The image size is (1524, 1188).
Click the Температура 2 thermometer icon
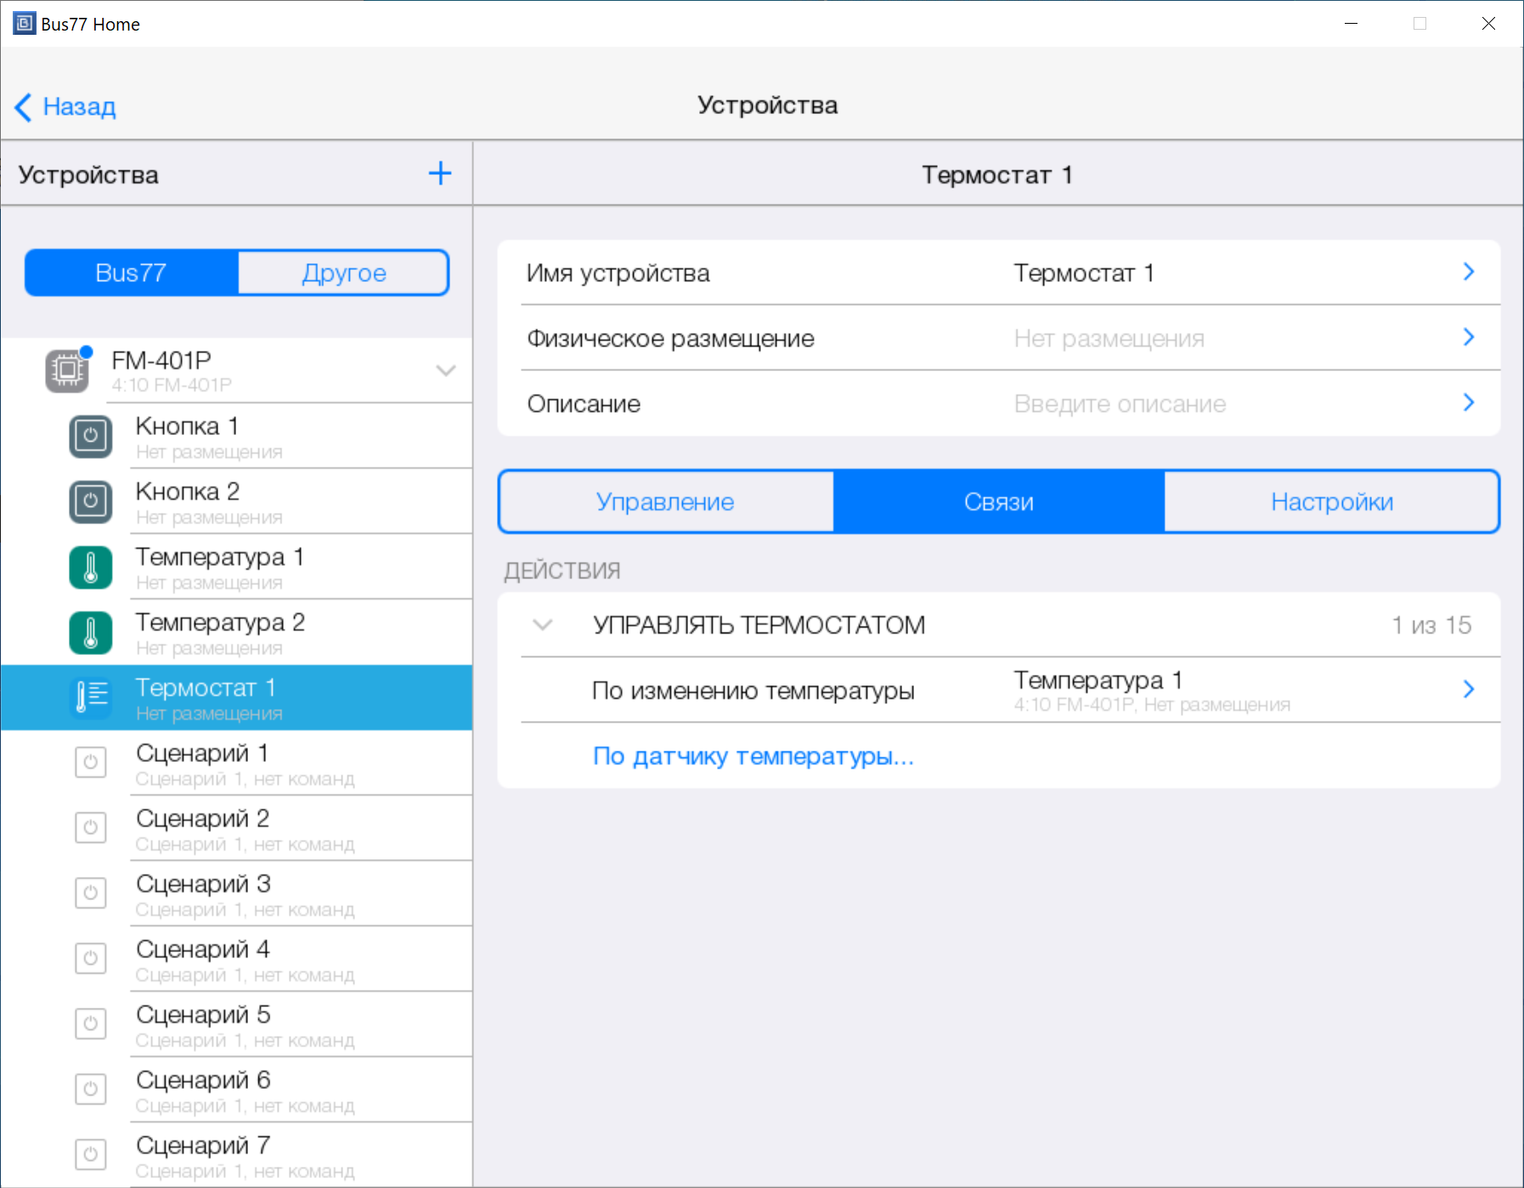pos(91,633)
